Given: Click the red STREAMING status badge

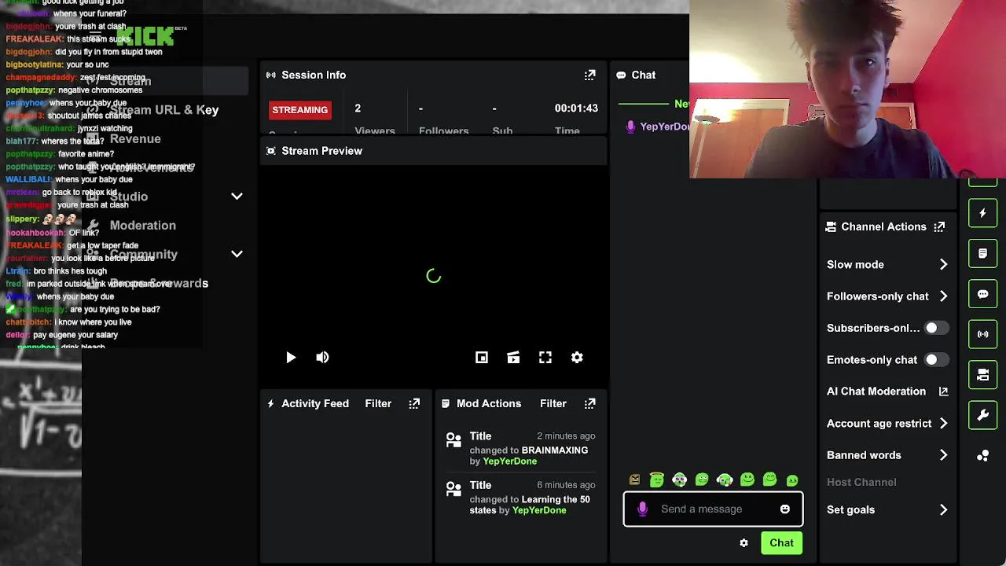Looking at the screenshot, I should pos(299,110).
